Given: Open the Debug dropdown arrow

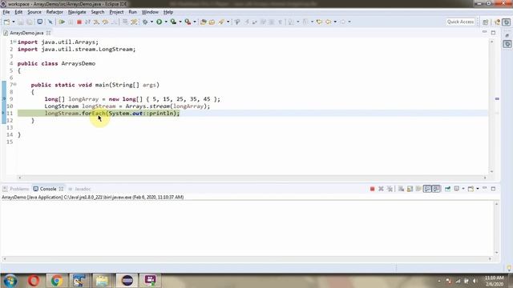Looking at the screenshot, I should click(151, 22).
